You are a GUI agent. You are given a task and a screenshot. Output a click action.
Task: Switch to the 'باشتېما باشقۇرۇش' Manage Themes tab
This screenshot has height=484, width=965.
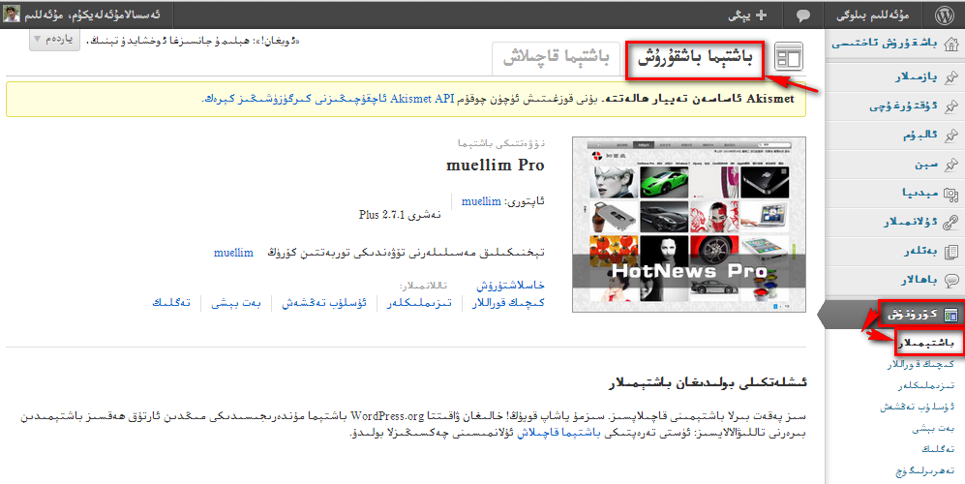(x=695, y=59)
